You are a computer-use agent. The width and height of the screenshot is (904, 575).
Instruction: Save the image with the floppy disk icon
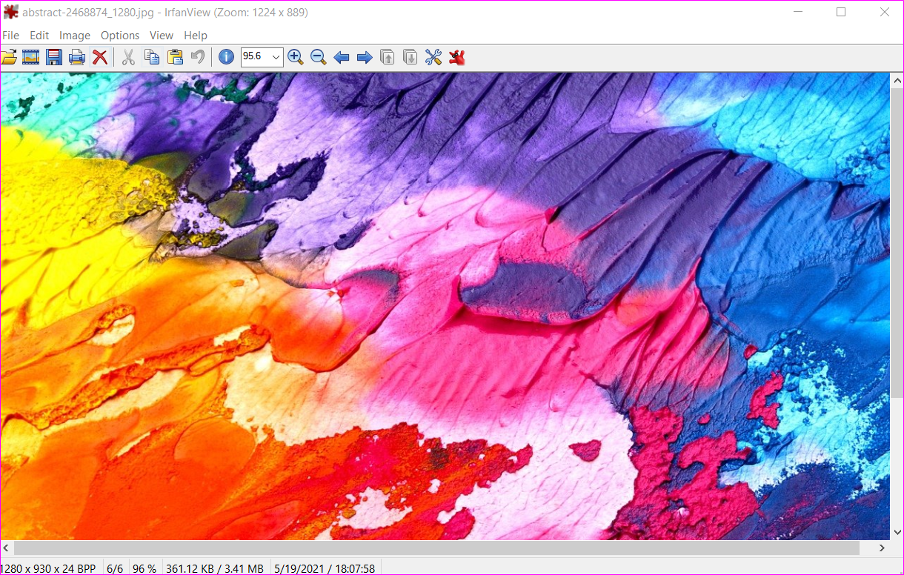[53, 57]
